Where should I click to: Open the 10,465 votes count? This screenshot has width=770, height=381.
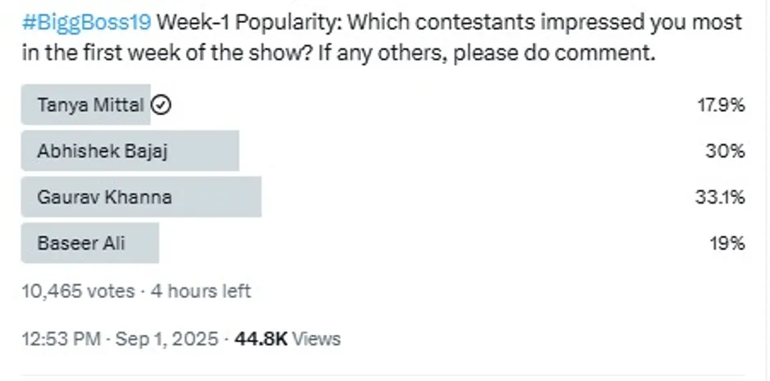(78, 291)
